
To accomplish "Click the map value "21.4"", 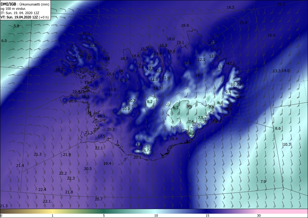I will 20,166.
